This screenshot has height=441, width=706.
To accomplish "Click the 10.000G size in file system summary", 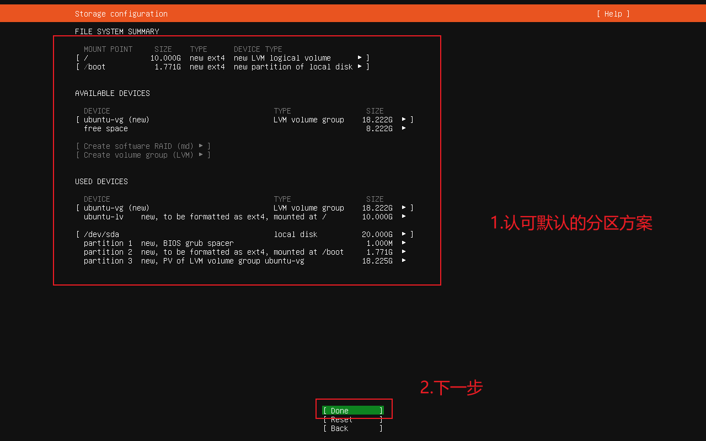I will coord(165,58).
